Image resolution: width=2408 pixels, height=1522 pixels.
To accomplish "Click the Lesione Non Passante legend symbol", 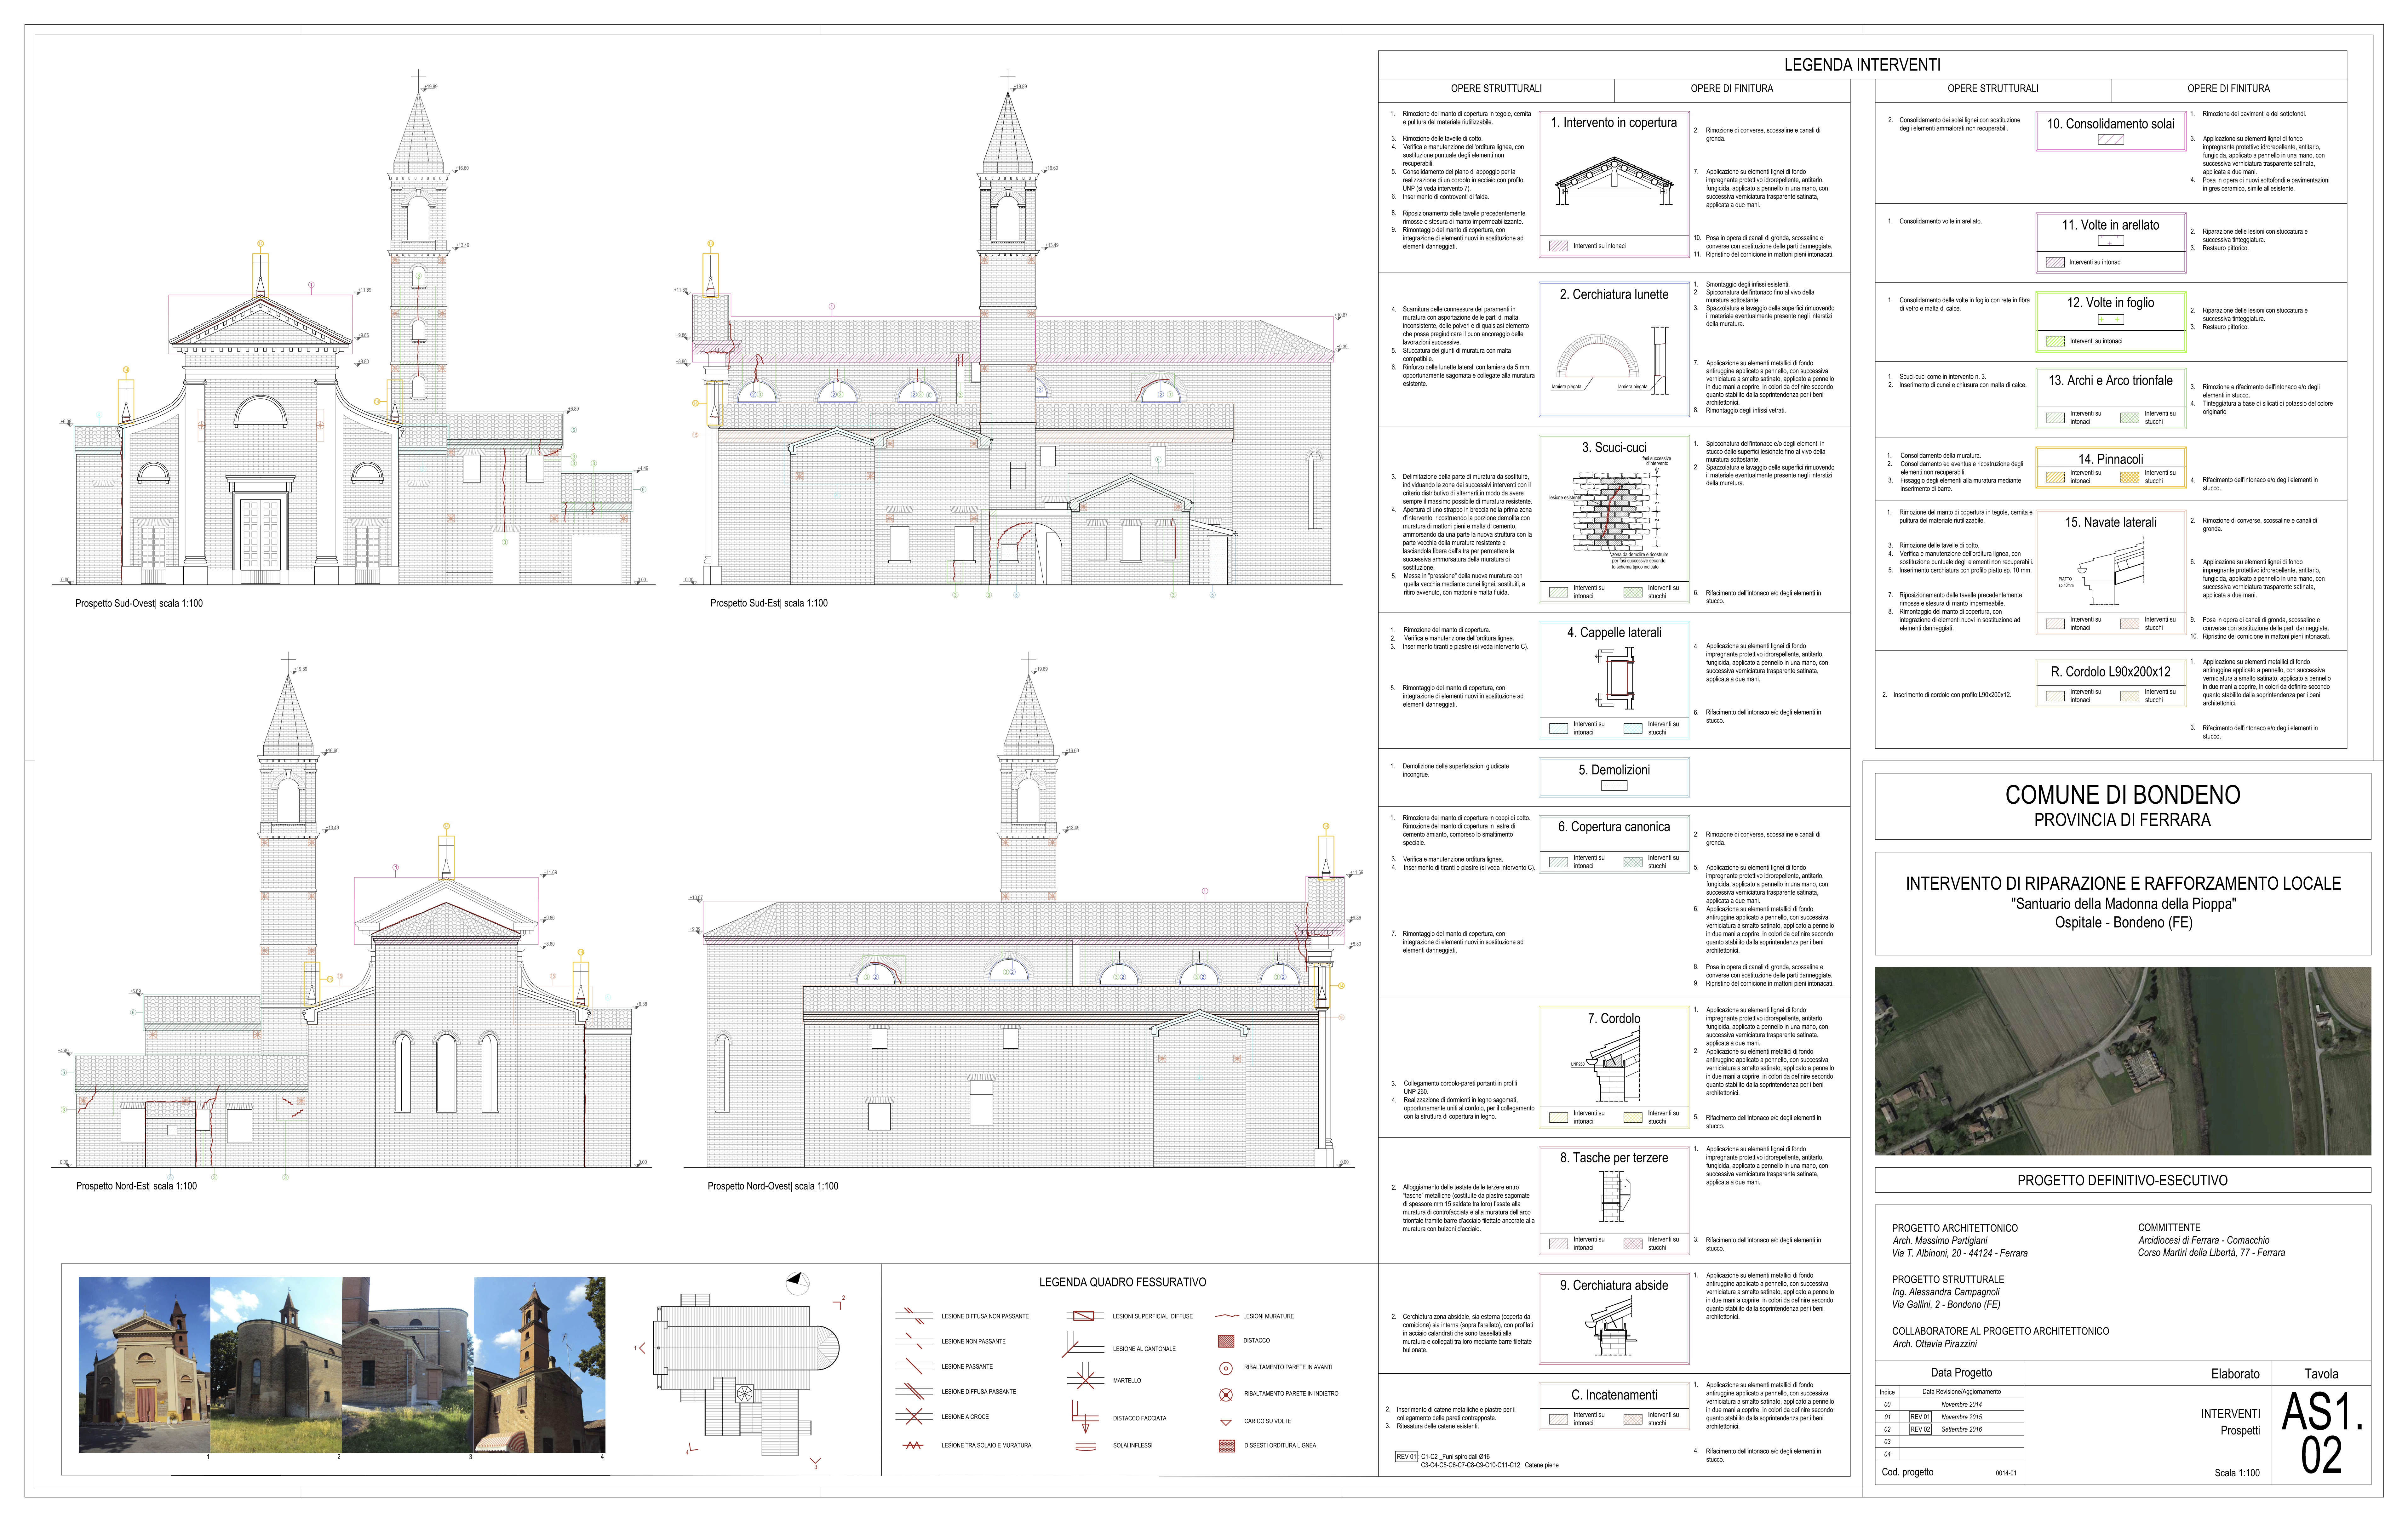I will tap(914, 1341).
